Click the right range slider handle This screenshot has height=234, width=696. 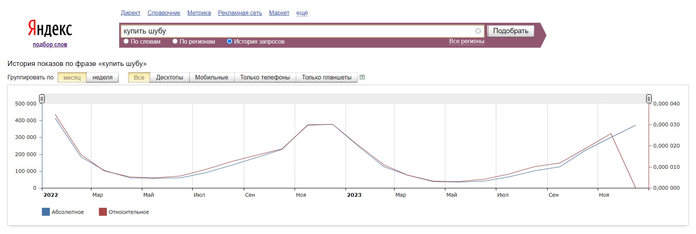click(649, 99)
